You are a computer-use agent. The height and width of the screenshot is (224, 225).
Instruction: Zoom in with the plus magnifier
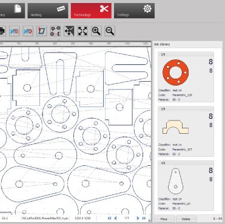[96, 31]
